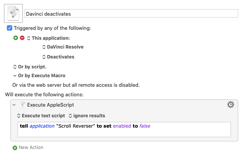Collapse the Execute AppleScript action

coord(14,105)
